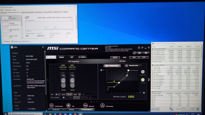This screenshot has width=205, height=115.
Task: Click the HWiNFO clock timer icon
Action: click(183, 109)
